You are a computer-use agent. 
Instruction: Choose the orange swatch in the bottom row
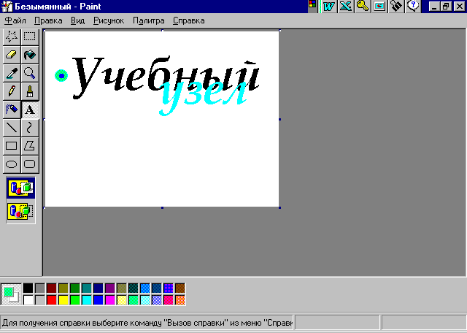pyautogui.click(x=180, y=300)
